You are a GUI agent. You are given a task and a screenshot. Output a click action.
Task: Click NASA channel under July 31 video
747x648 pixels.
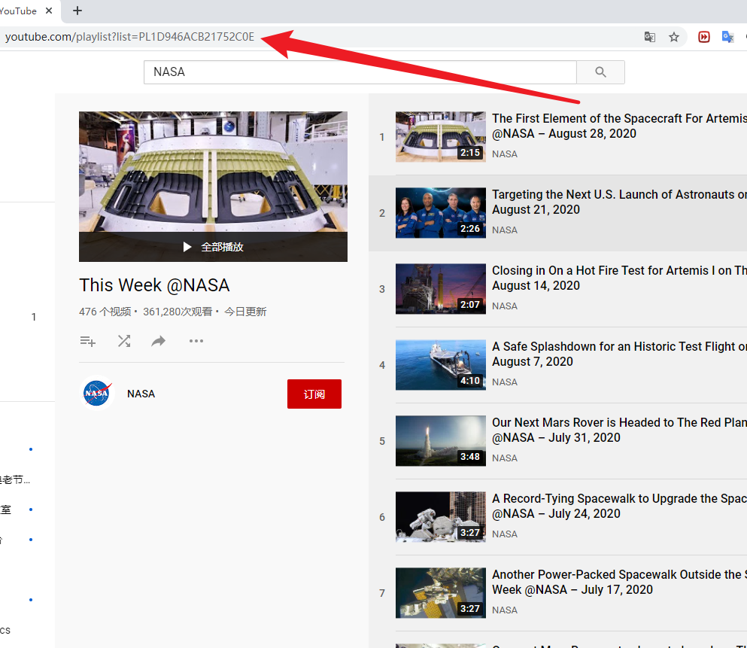pos(505,458)
